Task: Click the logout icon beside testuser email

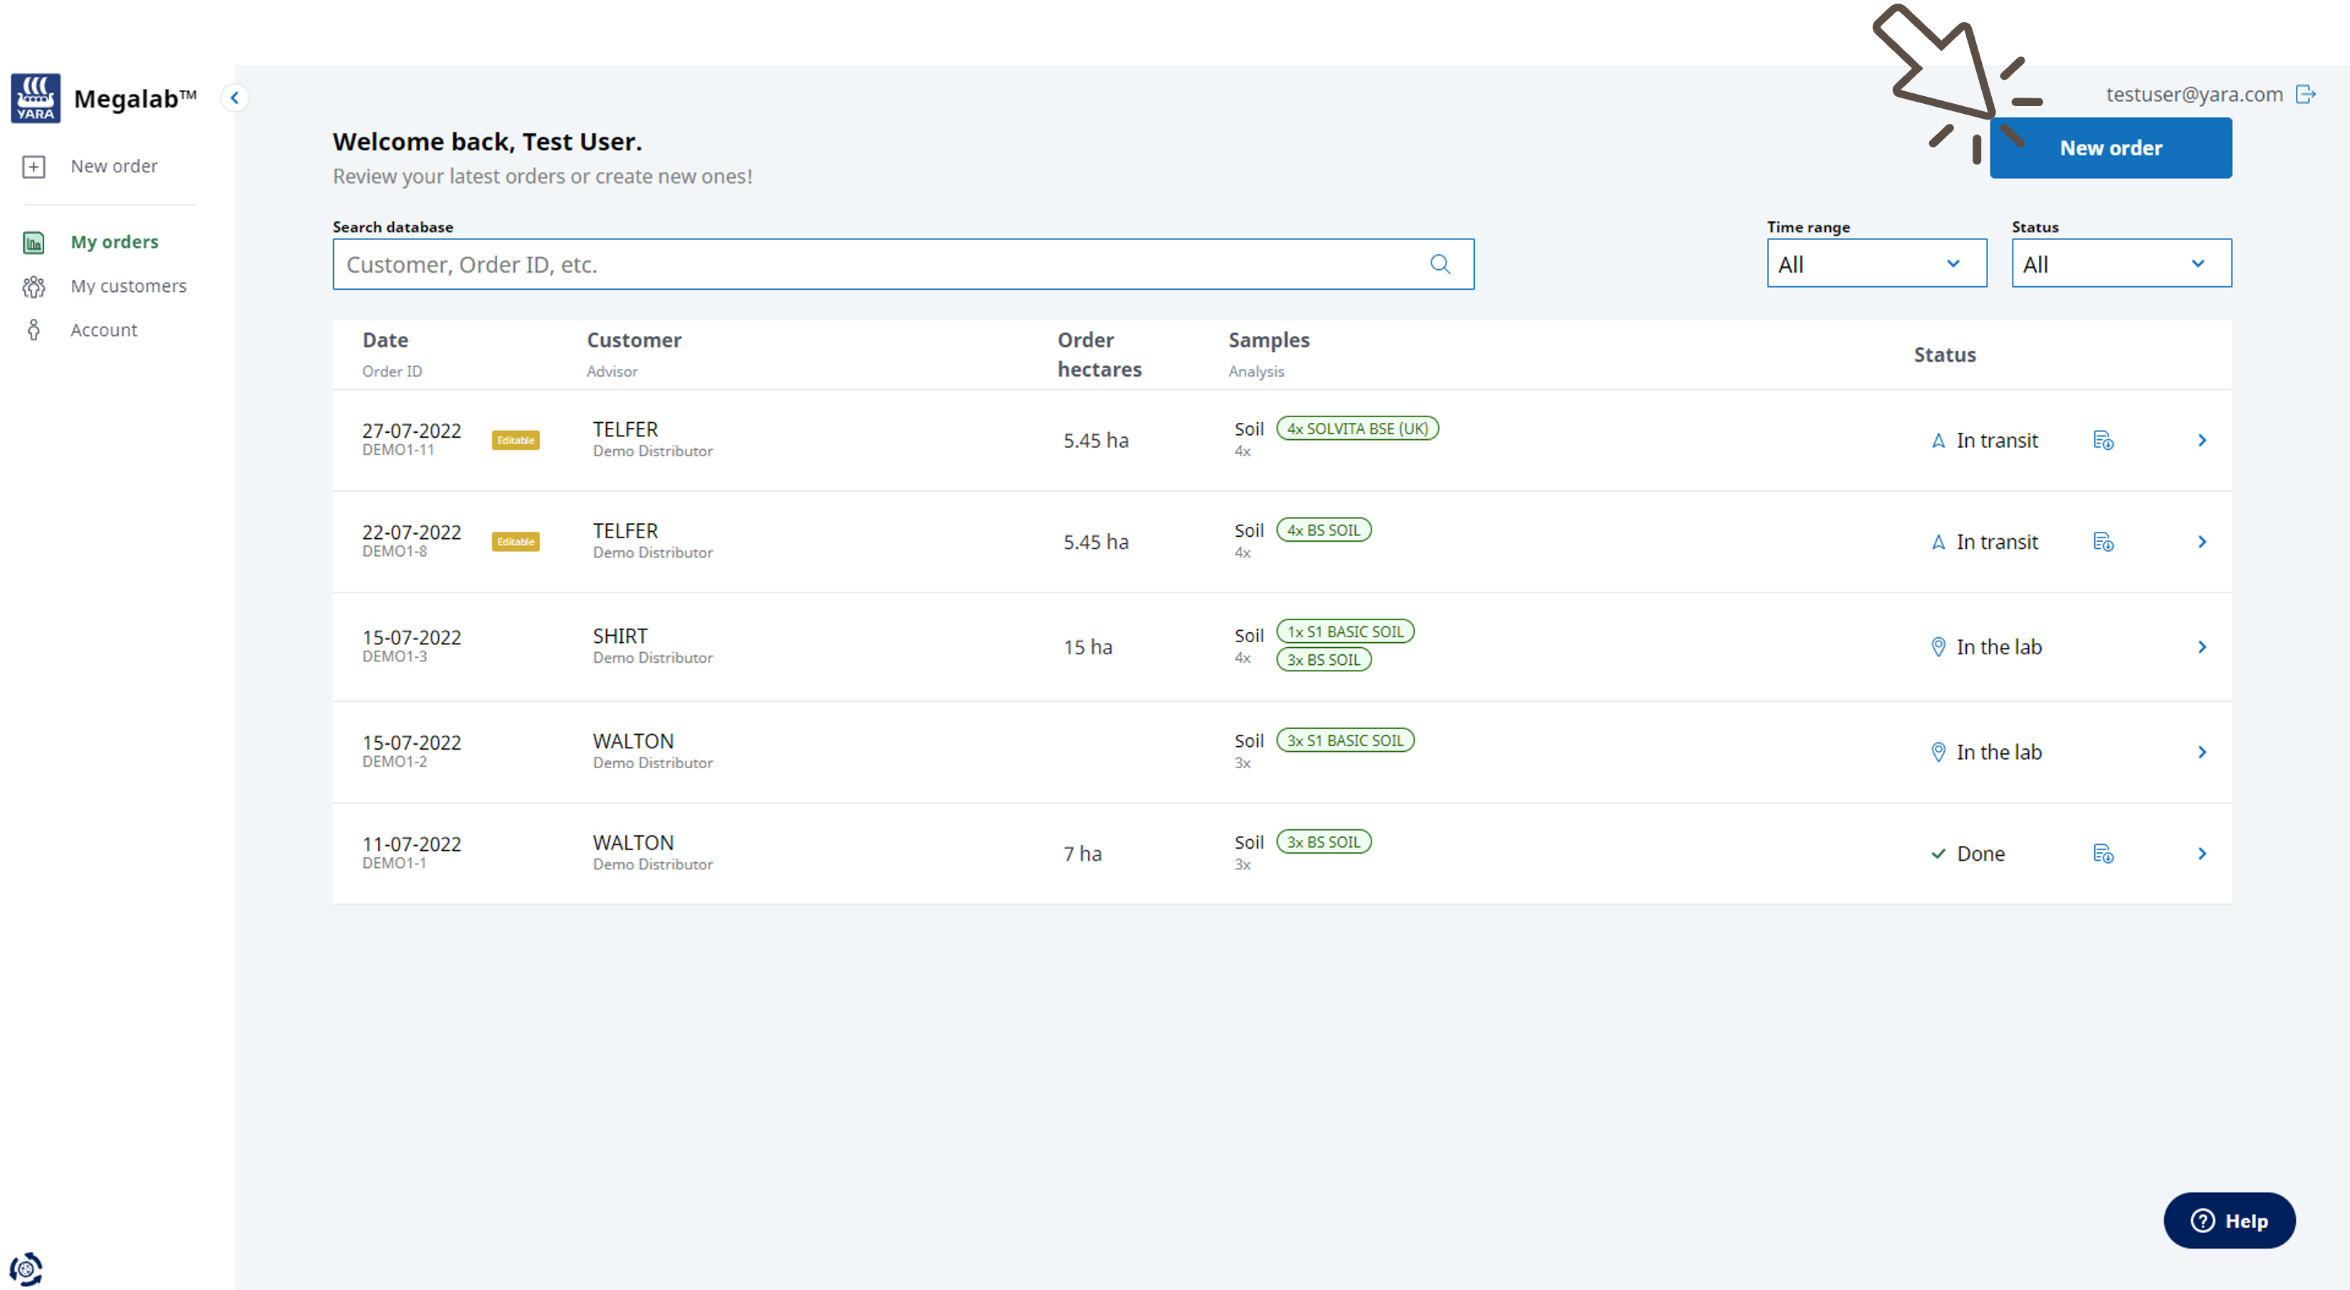Action: pos(2305,94)
